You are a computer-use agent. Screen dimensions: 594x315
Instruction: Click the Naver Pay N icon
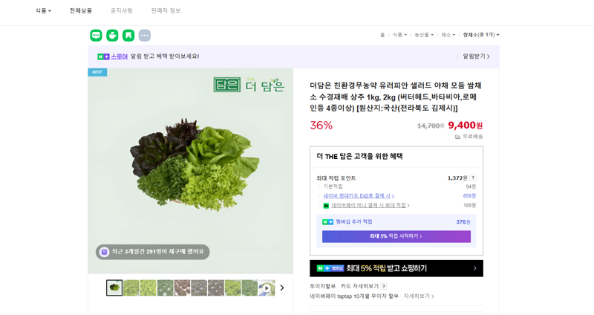point(326,206)
